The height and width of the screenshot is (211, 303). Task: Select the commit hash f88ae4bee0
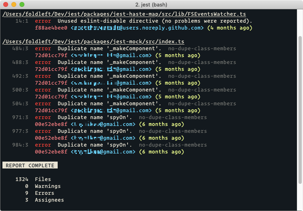(51, 28)
